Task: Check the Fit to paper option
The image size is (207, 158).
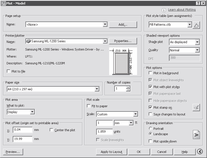Action: click(x=89, y=106)
